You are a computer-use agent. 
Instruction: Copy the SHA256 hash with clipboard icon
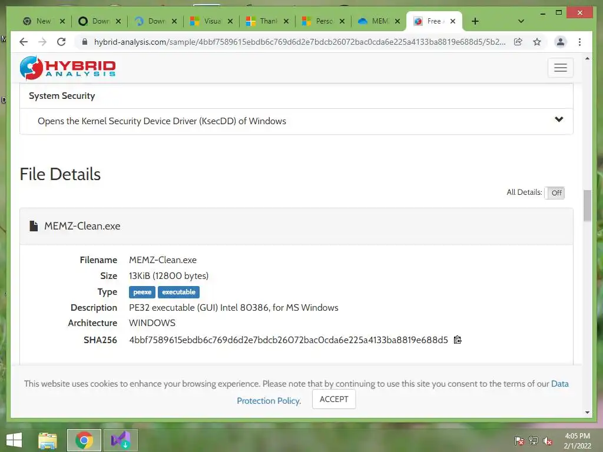click(x=457, y=340)
